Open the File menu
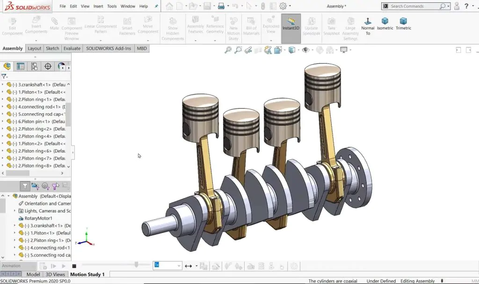The height and width of the screenshot is (284, 479). pyautogui.click(x=63, y=6)
